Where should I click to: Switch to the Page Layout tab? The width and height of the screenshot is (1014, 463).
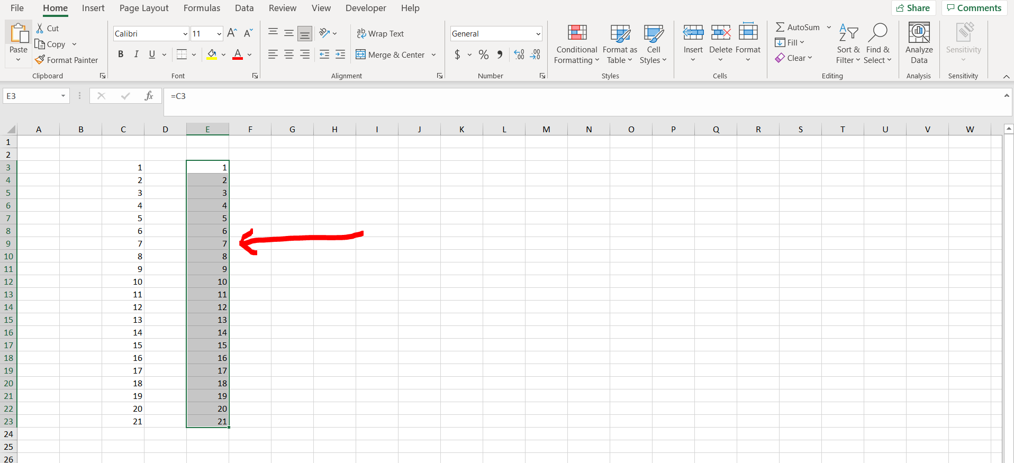click(144, 8)
